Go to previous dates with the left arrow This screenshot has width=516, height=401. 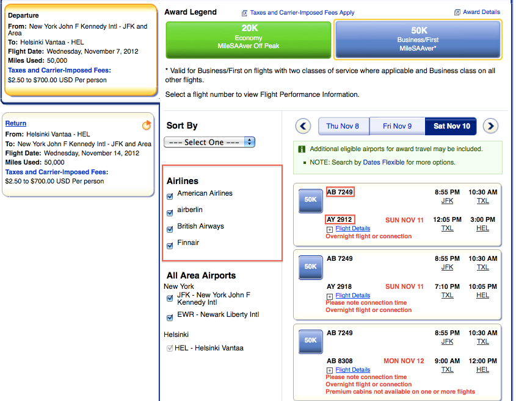point(303,126)
